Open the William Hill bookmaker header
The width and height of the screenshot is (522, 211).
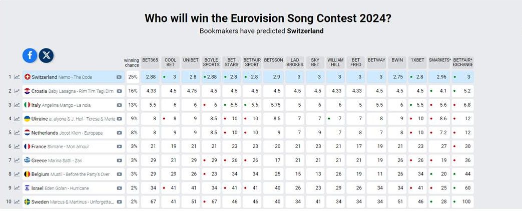335,62
